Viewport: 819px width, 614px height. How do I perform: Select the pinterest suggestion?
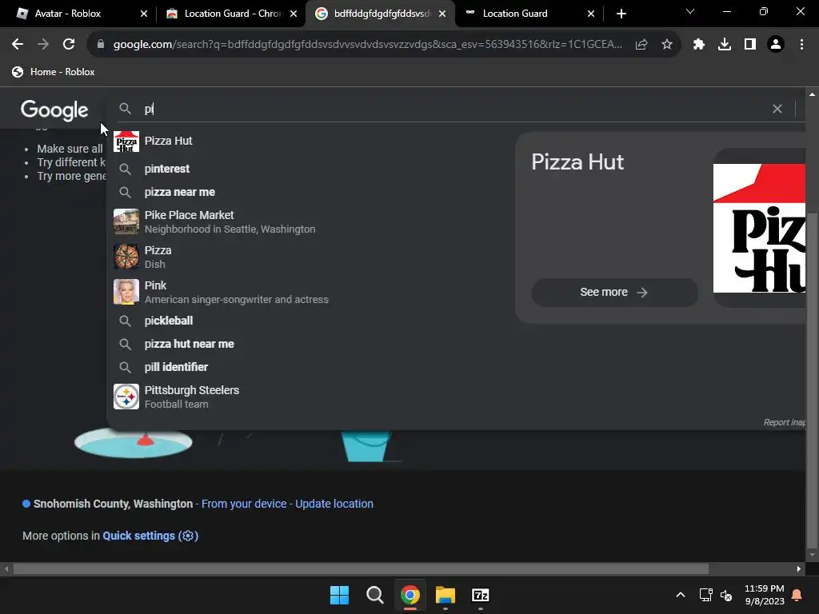tap(308, 169)
